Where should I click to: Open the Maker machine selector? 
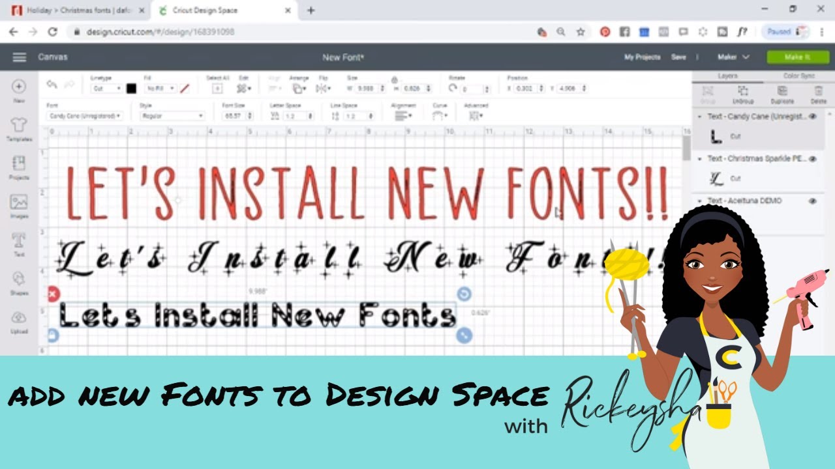point(733,57)
